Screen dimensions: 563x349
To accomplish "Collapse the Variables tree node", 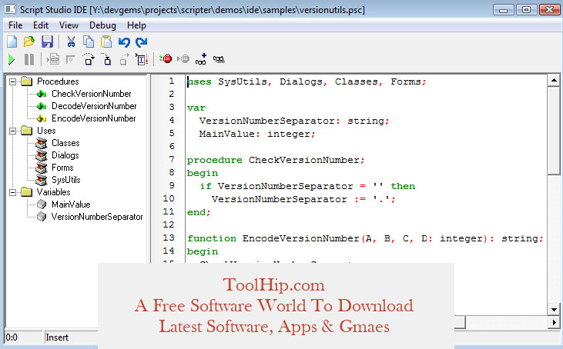I will (x=12, y=192).
